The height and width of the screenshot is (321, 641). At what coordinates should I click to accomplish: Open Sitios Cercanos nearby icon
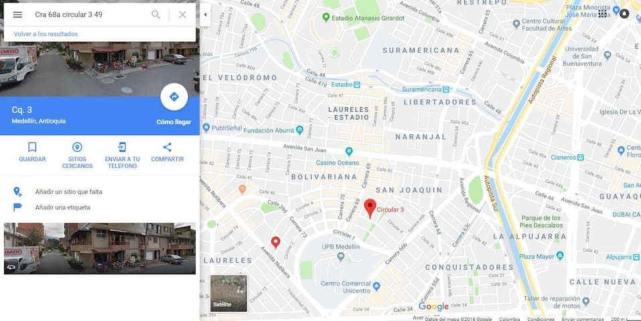tap(77, 147)
